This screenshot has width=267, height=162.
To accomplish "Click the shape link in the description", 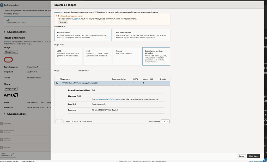I will (58, 12).
